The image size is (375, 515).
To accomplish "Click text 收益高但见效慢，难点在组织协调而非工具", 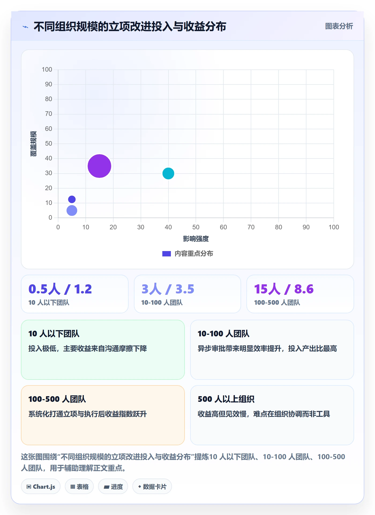I will point(264,414).
